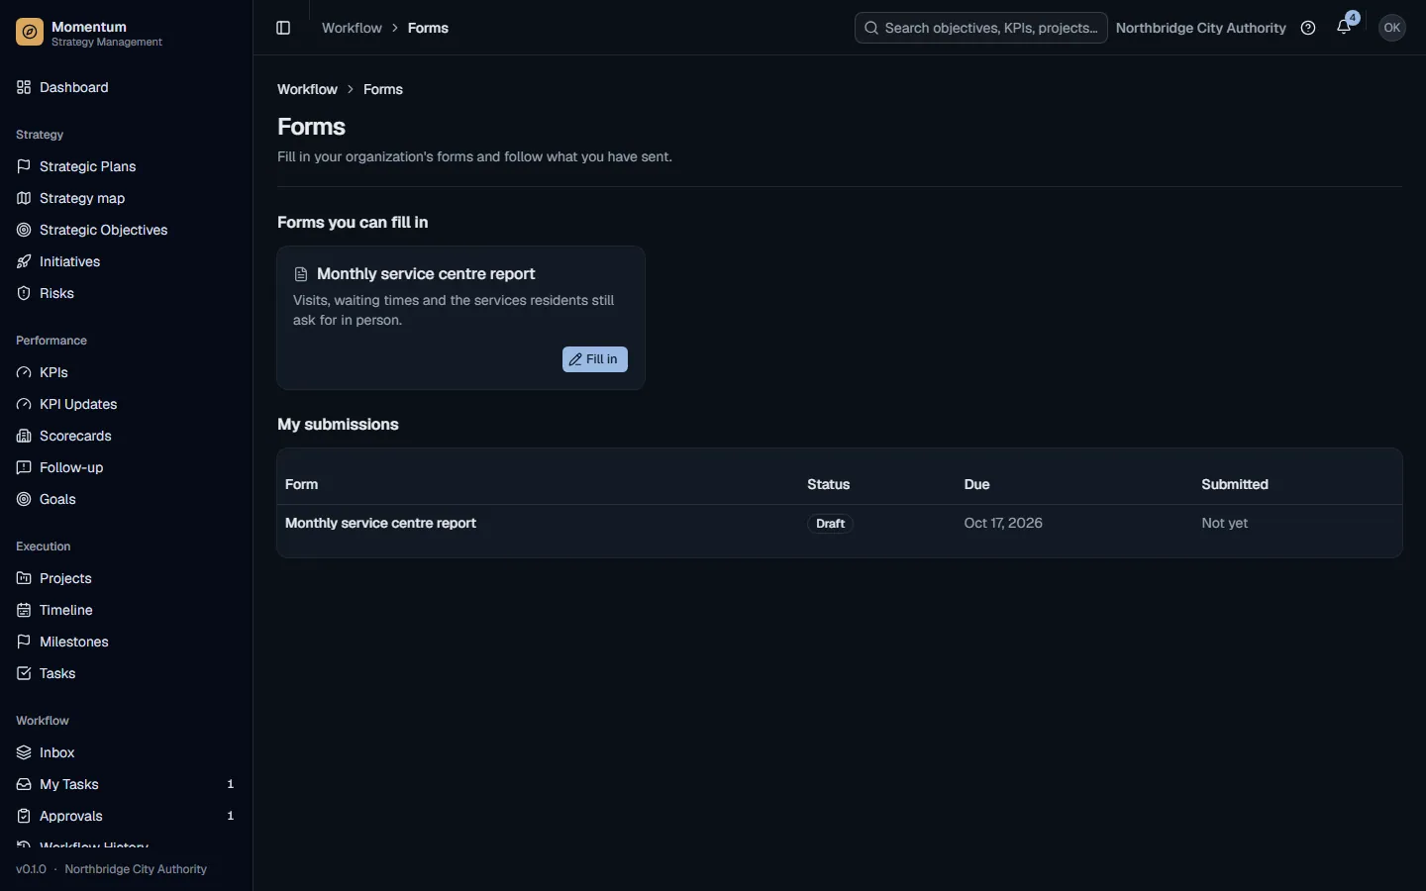Open Follow-up page
Viewport: 1426px width, 891px height.
tap(126, 467)
